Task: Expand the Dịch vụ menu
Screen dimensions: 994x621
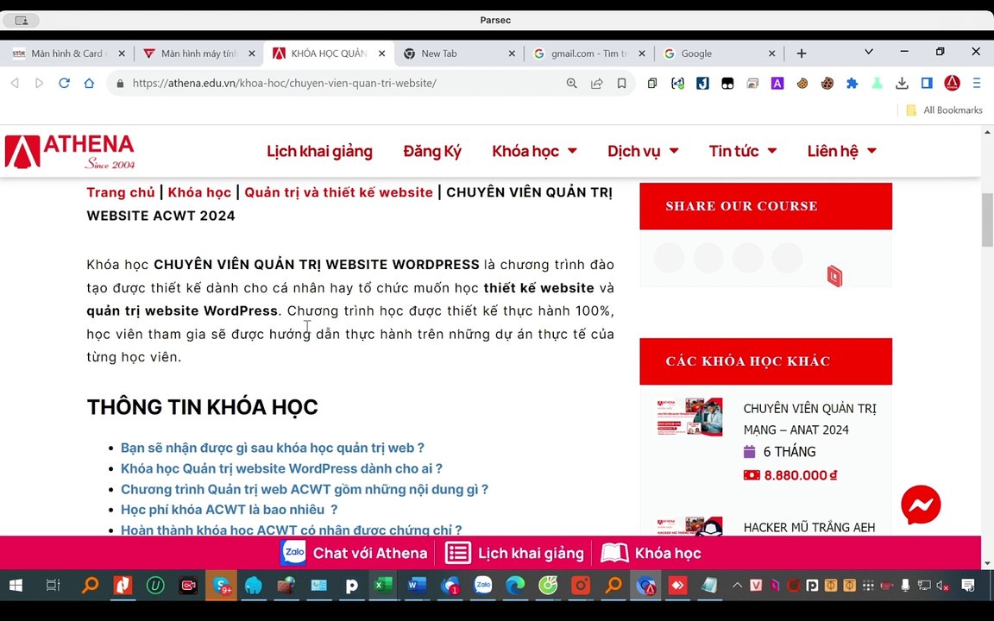Action: coord(643,151)
